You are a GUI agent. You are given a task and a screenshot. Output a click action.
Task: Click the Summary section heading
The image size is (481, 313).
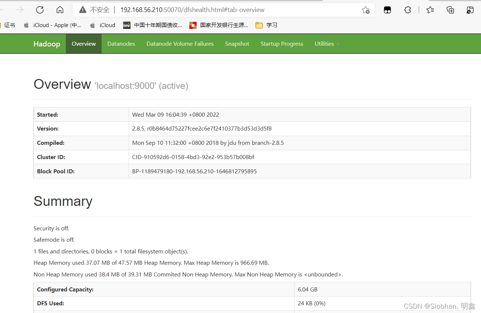coord(63,201)
